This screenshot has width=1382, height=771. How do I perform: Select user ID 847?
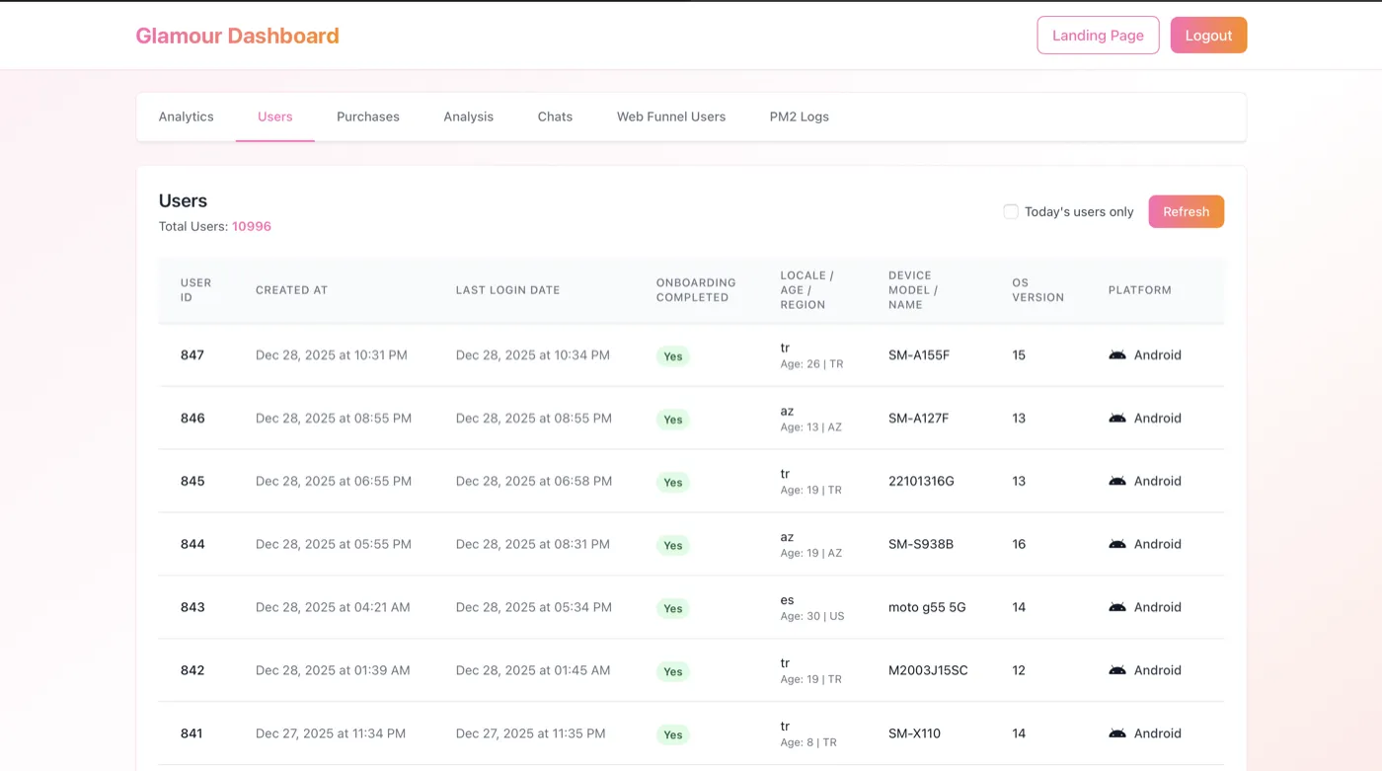click(192, 355)
